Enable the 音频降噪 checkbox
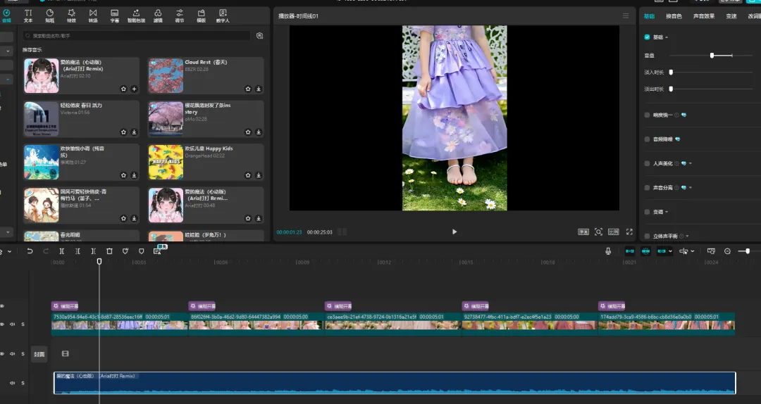This screenshot has height=404, width=761. pos(648,139)
